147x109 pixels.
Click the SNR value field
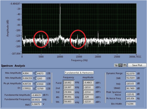point(131,78)
